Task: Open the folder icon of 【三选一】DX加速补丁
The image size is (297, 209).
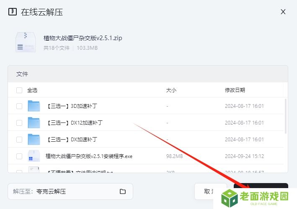Action: click(x=34, y=139)
